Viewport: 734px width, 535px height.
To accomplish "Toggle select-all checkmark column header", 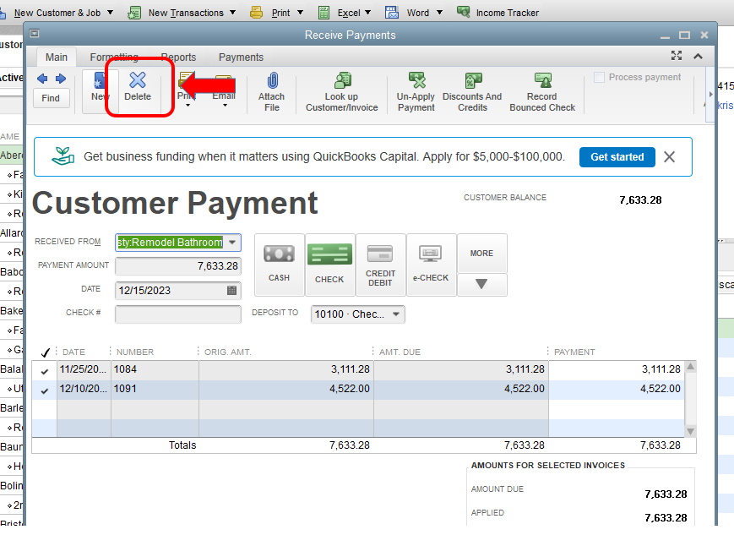I will point(46,352).
